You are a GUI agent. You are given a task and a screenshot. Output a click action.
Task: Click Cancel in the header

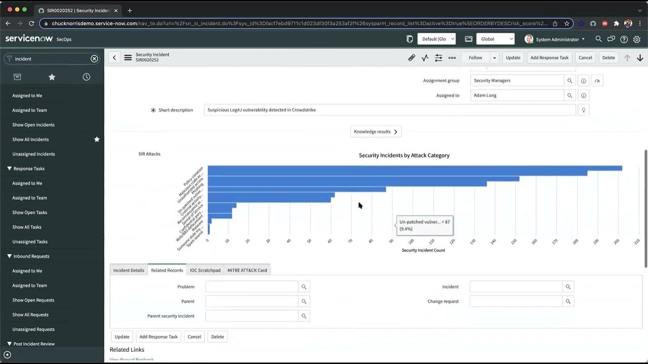click(x=585, y=58)
